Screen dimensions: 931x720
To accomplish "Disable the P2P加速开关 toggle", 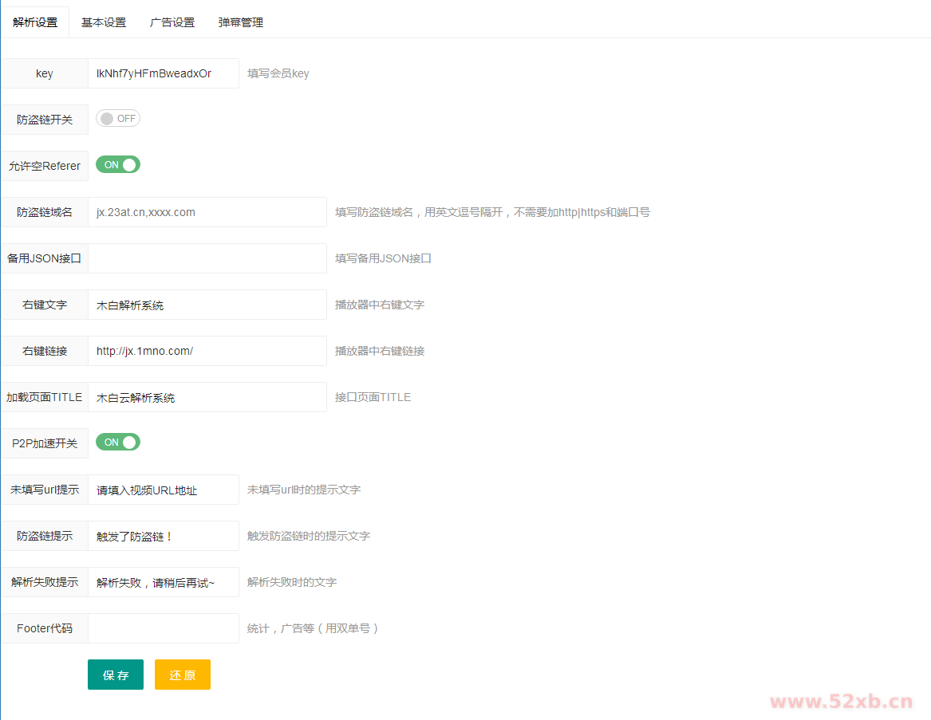I will [118, 443].
